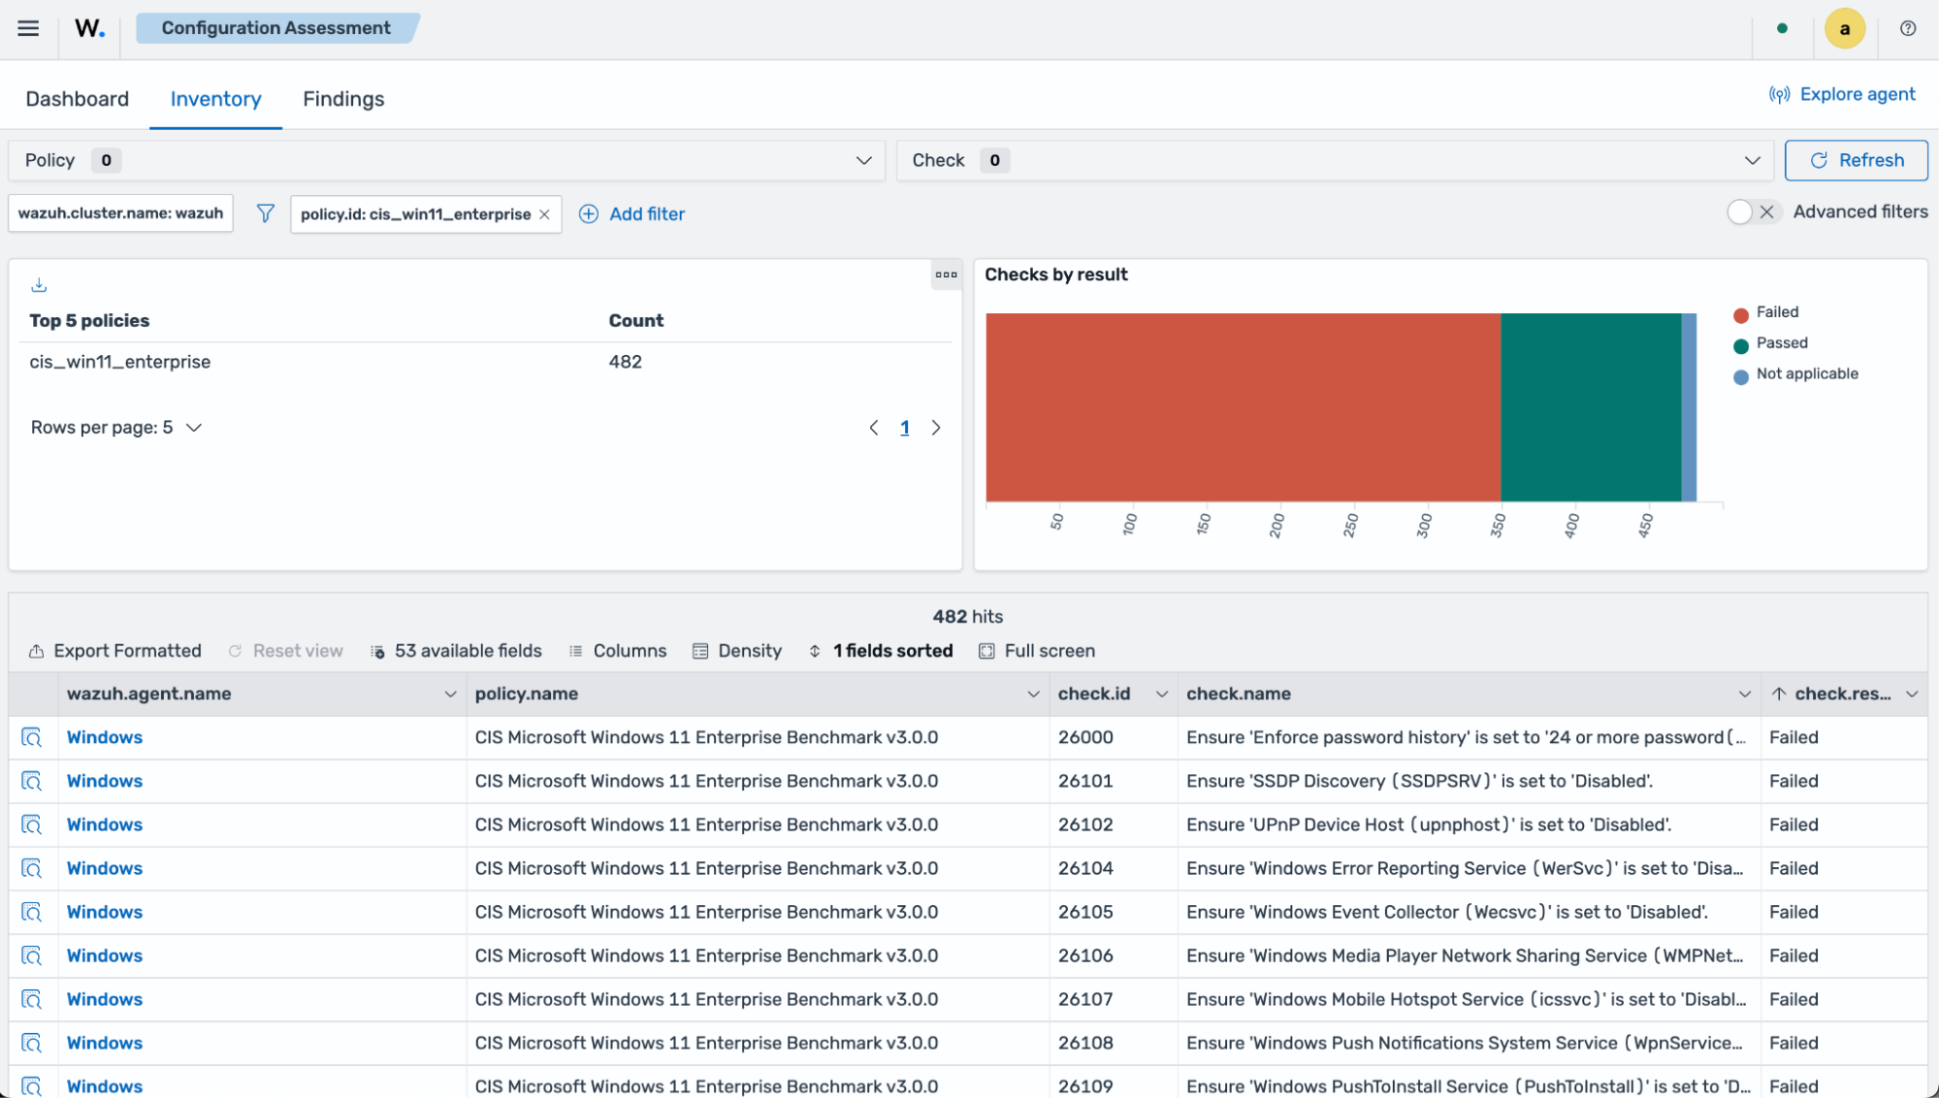The height and width of the screenshot is (1099, 1939).
Task: Switch table to Full screen
Action: click(1037, 651)
